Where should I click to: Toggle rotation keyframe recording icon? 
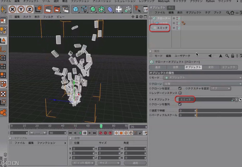tap(126, 133)
